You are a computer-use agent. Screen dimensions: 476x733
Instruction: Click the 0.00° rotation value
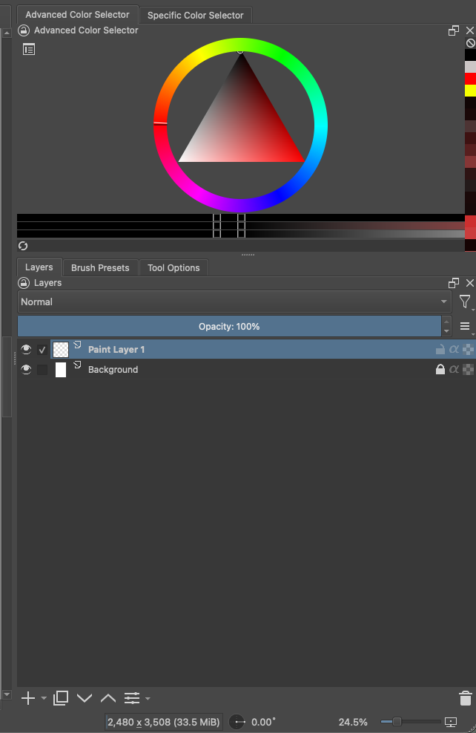(x=264, y=723)
